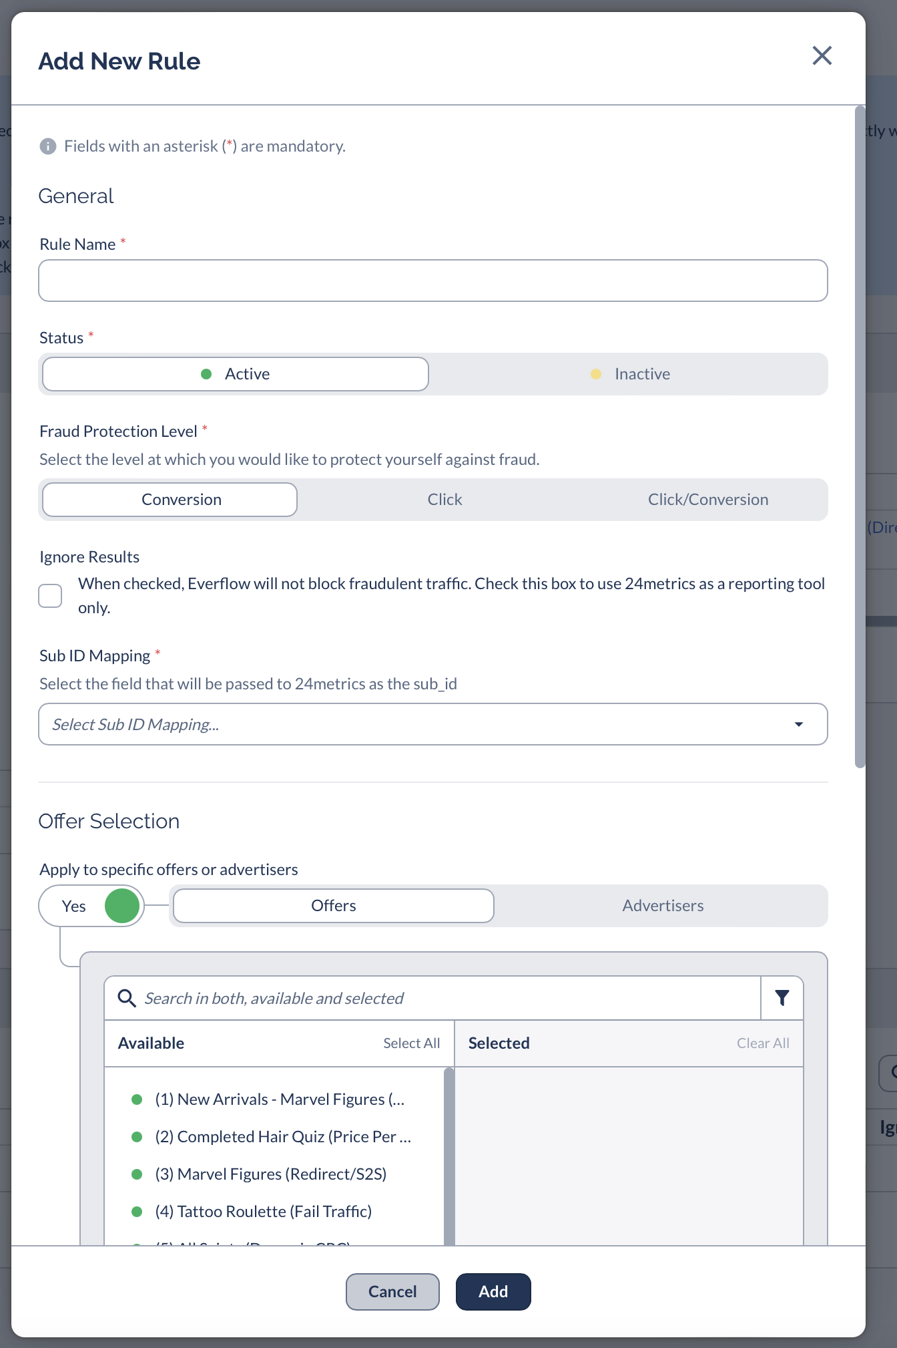Select the Offers tab
Viewport: 897px width, 1348px height.
(334, 906)
